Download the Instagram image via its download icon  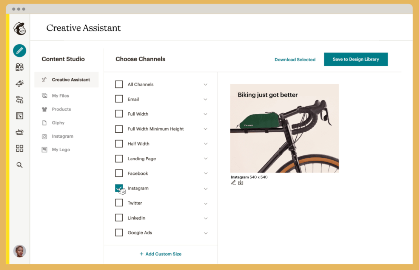click(x=241, y=182)
